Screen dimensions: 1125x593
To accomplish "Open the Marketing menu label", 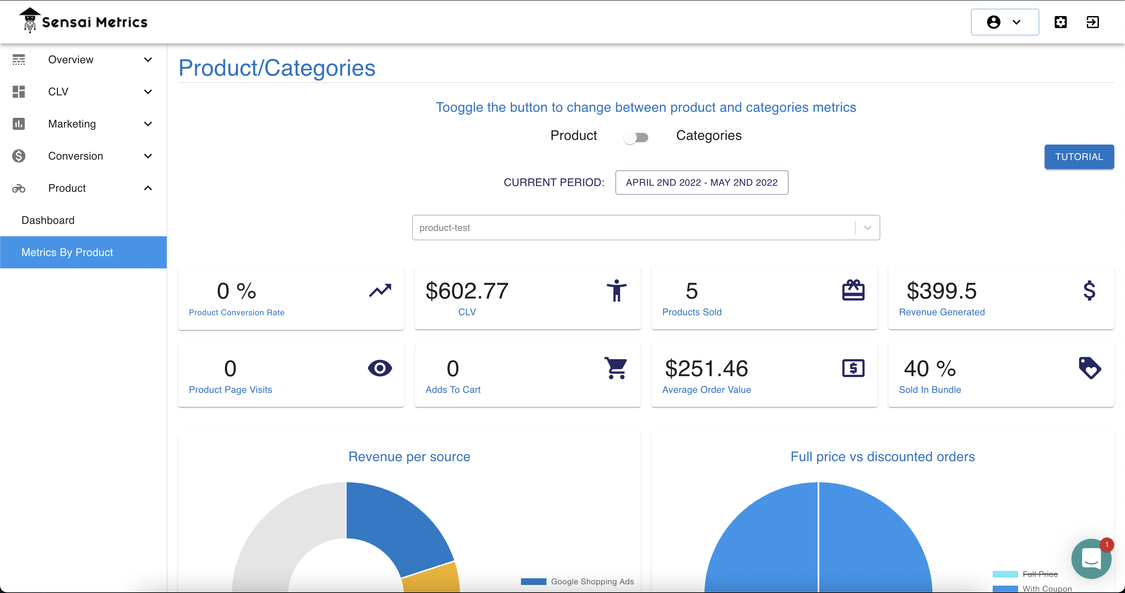I will (72, 124).
